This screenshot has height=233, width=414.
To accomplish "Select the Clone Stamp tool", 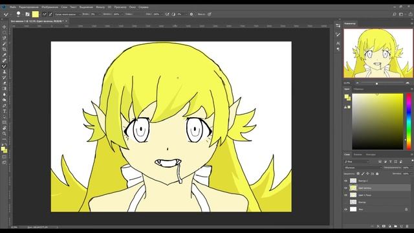I will click(5, 72).
